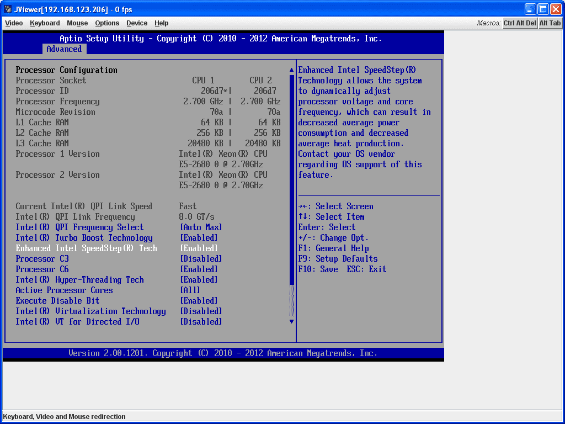The image size is (565, 424).
Task: Select Intel(R) VT for Directed I/O row
Action: point(77,322)
